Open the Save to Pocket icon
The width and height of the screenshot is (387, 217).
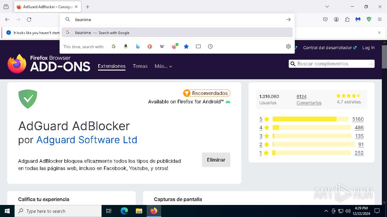point(325,20)
